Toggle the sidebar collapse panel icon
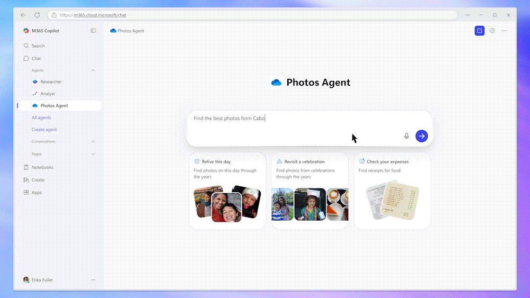The image size is (530, 298). click(x=93, y=31)
